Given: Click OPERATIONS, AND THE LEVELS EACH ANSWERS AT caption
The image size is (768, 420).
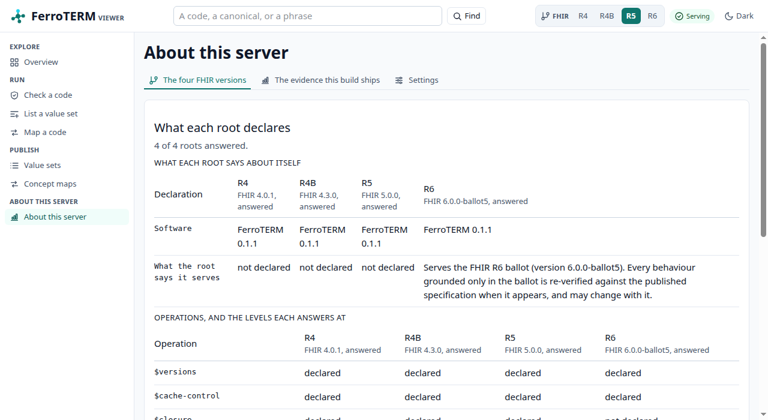Looking at the screenshot, I should [250, 318].
